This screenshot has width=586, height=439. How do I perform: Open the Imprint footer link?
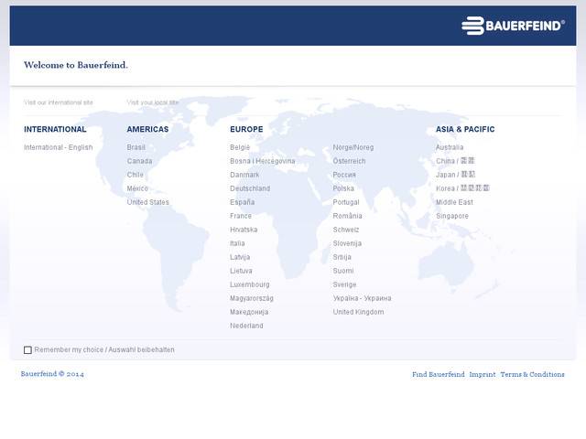pyautogui.click(x=483, y=374)
